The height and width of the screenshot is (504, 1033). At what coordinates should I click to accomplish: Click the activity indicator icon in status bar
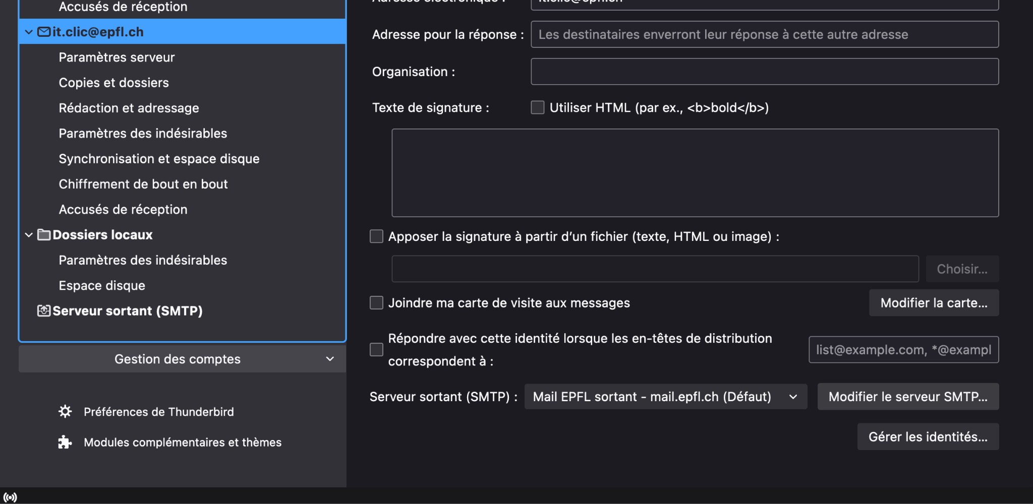point(10,497)
